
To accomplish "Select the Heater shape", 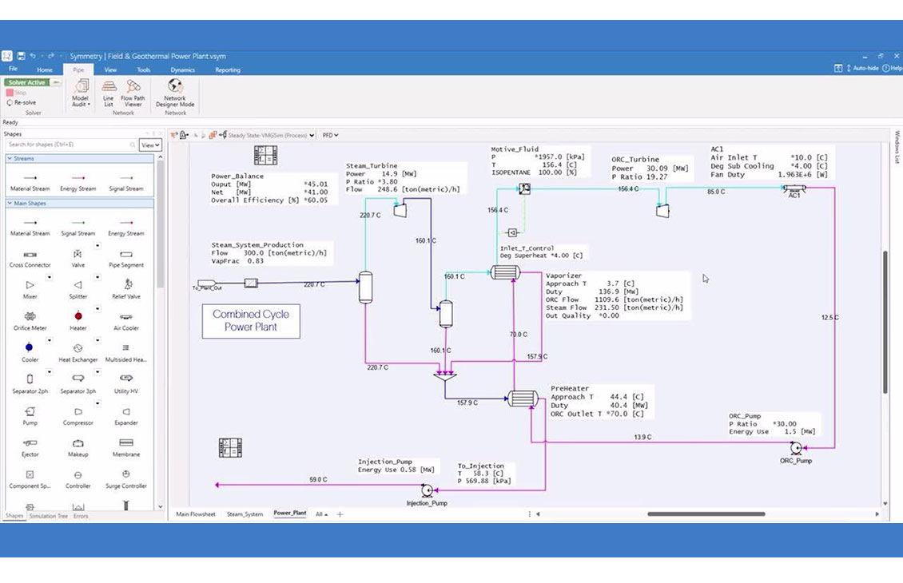I will click(x=78, y=320).
